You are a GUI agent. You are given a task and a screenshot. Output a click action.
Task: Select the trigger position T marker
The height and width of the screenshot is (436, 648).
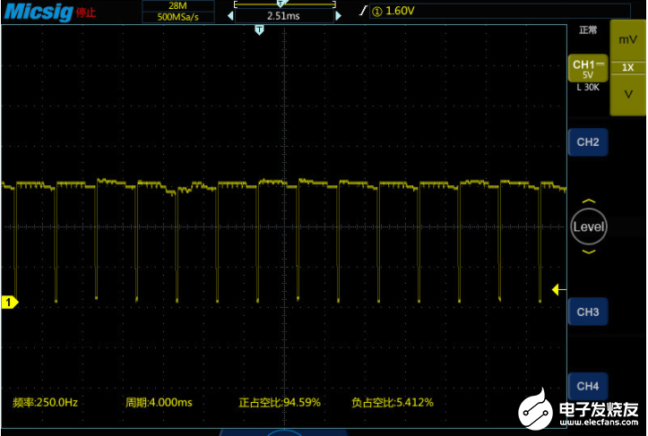pos(259,30)
